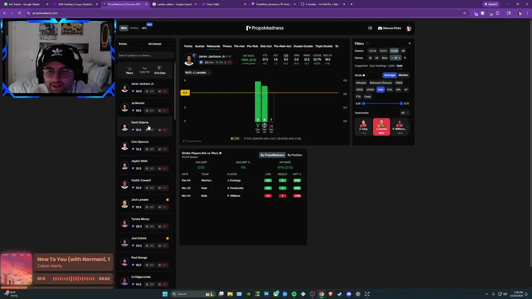The width and height of the screenshot is (532, 299).
Task: Set games filter to last 20
Action: point(377,58)
